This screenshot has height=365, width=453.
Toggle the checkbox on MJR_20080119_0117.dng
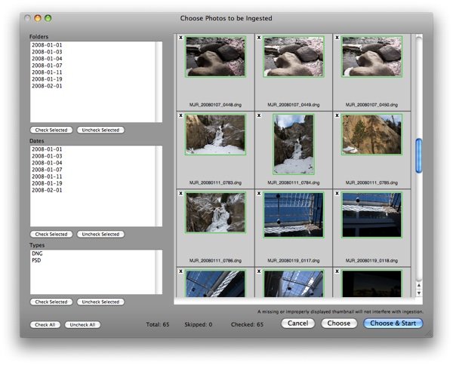[260, 193]
